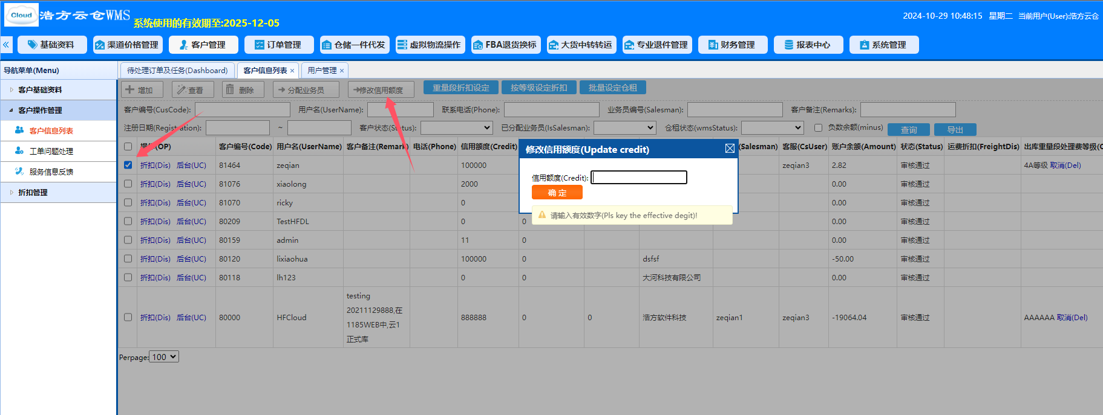
Task: Open 订单管理 in the top navigation
Action: (279, 45)
